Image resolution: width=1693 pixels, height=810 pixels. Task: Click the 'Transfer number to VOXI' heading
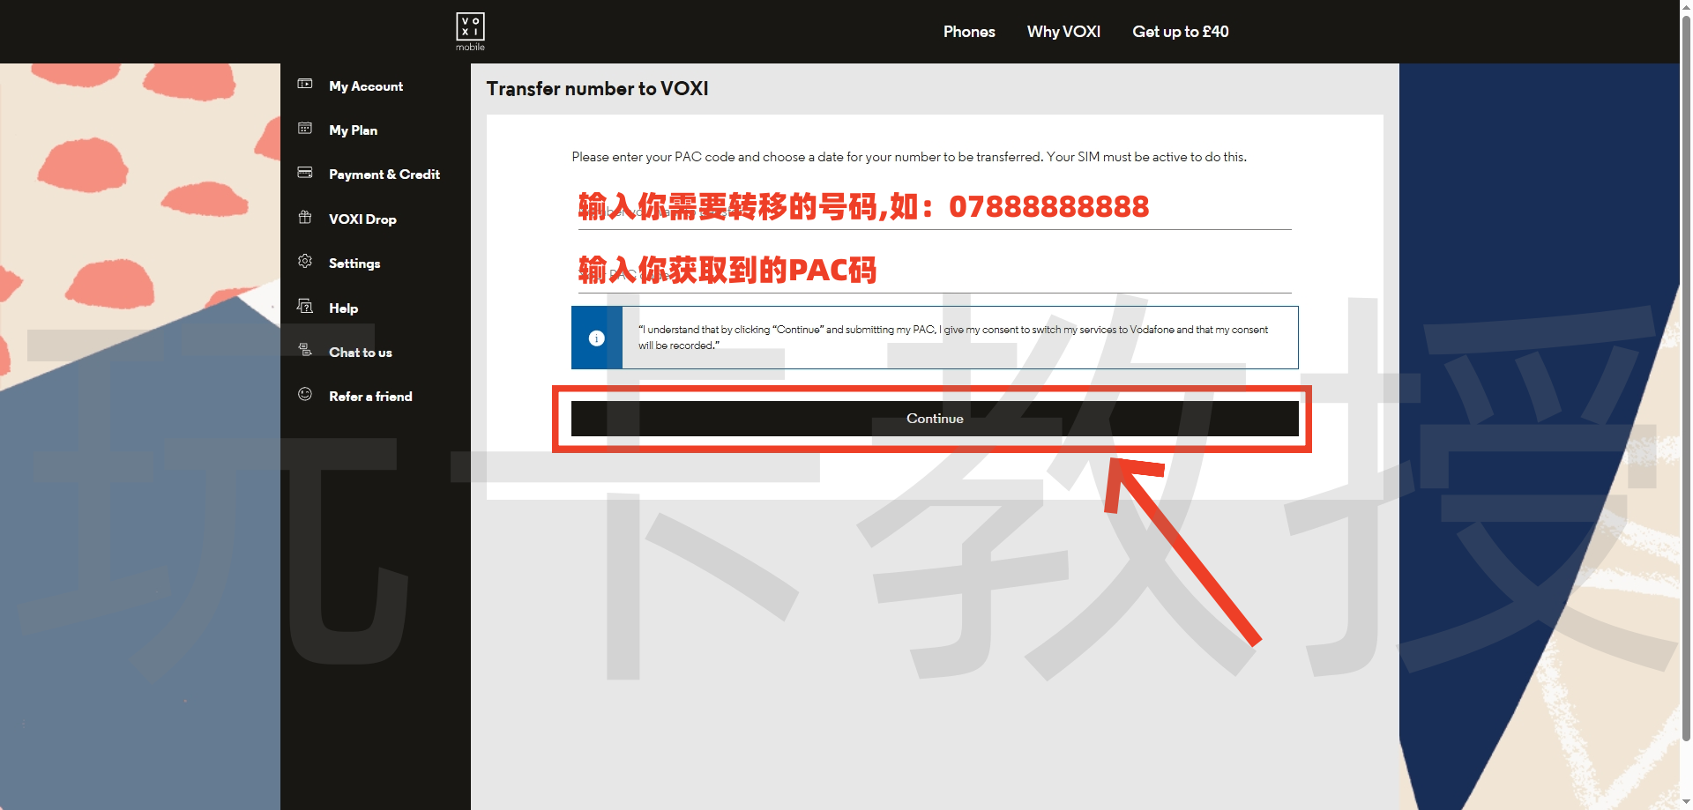tap(597, 89)
